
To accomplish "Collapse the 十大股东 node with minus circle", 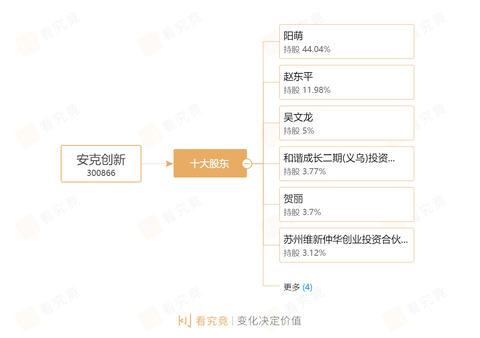I will tap(247, 164).
